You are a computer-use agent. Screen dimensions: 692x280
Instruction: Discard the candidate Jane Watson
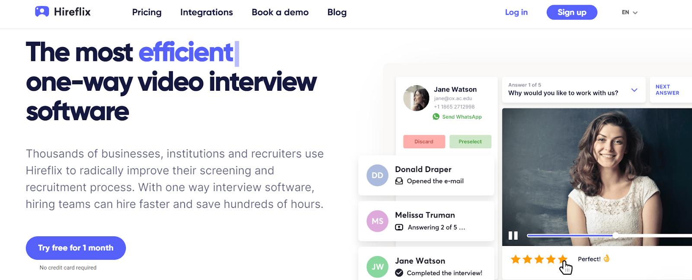[x=424, y=142]
